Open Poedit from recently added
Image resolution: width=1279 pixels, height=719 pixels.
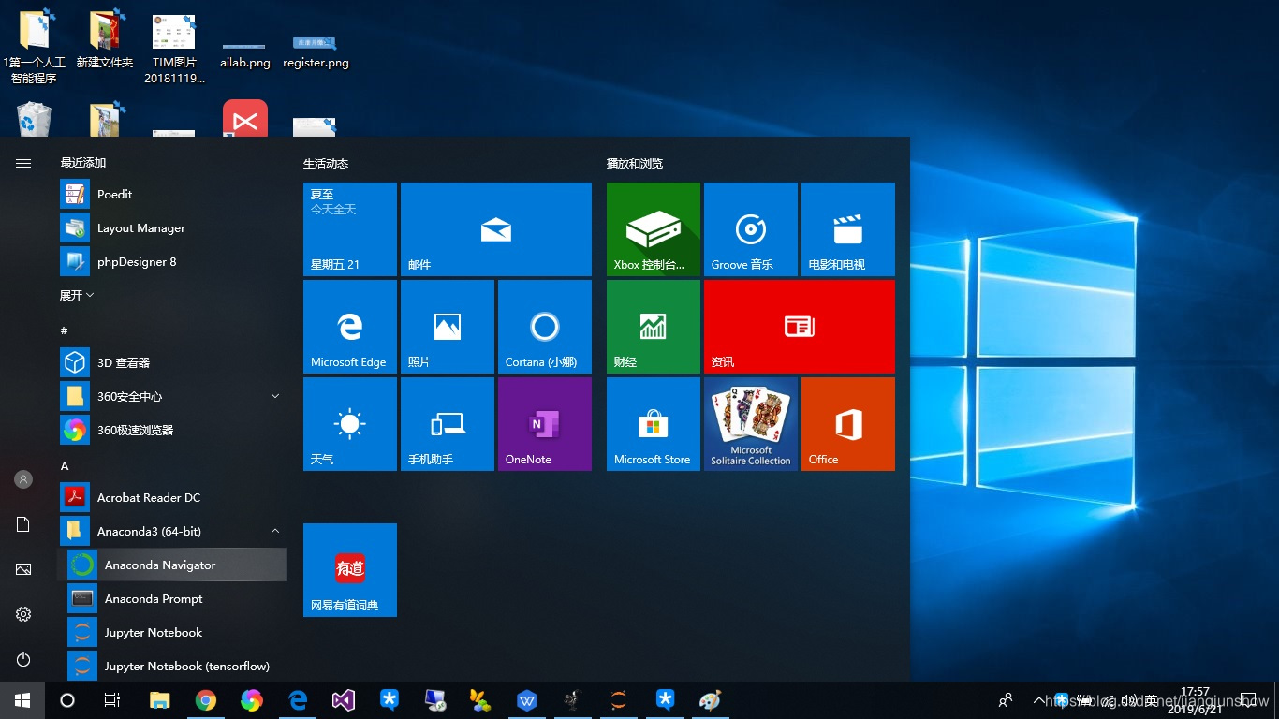click(x=171, y=194)
